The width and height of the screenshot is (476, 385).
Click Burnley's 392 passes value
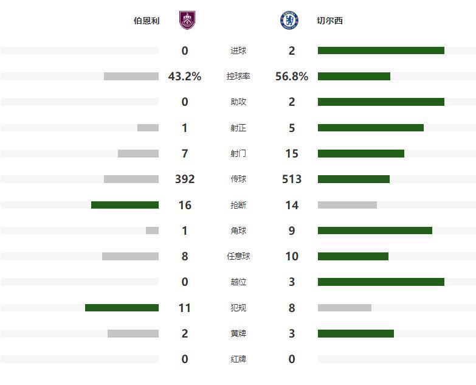point(185,179)
